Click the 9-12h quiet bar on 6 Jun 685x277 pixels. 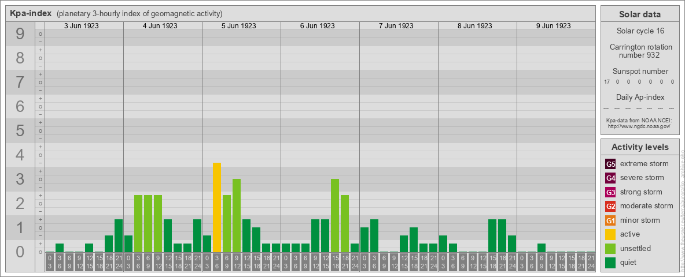[315, 235]
